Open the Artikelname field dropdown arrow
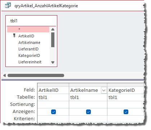 (104, 90)
